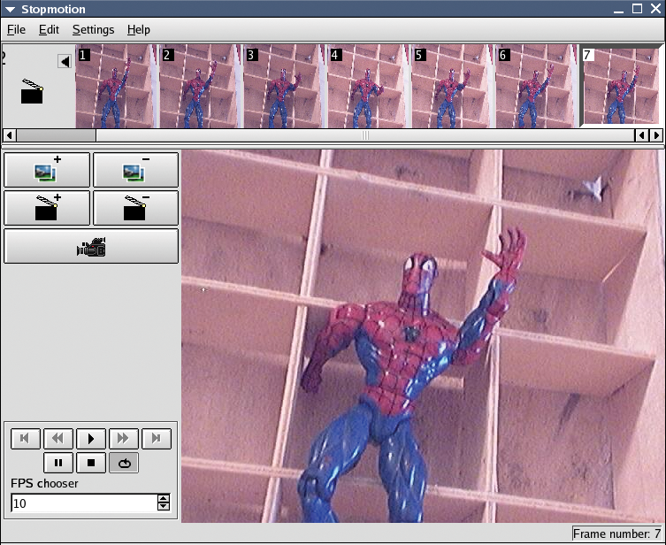
Task: Jump to the last frame
Action: click(157, 438)
